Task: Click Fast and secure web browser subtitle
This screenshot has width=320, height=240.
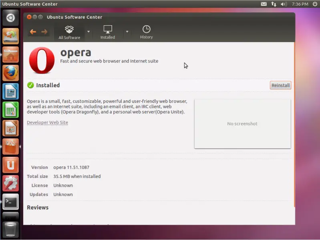Action: pyautogui.click(x=109, y=61)
